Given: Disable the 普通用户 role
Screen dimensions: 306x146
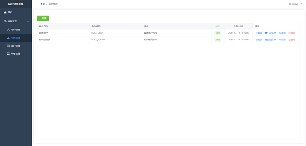Looking at the screenshot, I should click(282, 33).
